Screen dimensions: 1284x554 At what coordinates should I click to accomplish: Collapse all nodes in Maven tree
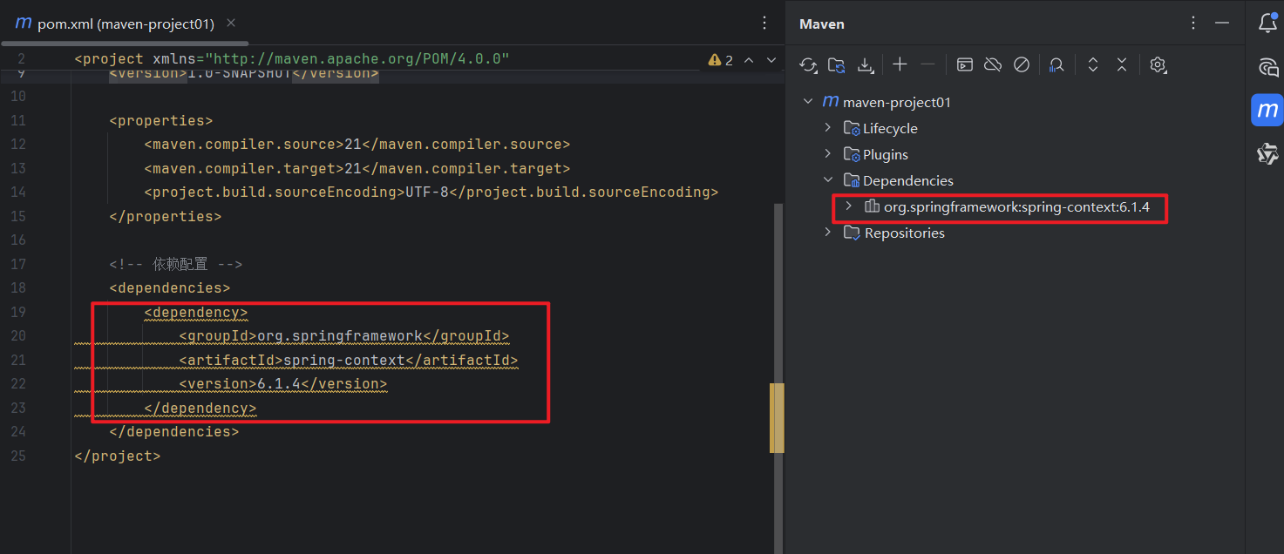point(1122,64)
